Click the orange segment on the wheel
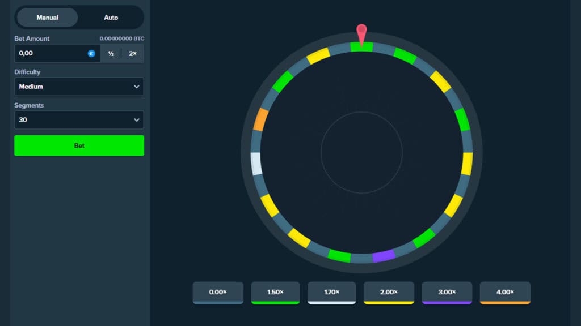Viewport: 581px width, 326px height. [260, 119]
